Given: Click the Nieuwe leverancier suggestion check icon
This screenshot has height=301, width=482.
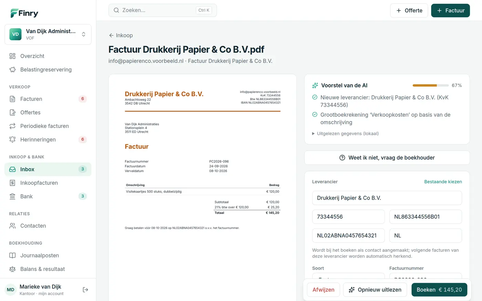Looking at the screenshot, I should click(x=315, y=97).
